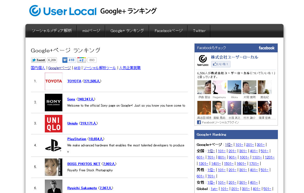Open 株式会社ユーザーローカル Facebook page link

tap(234, 57)
